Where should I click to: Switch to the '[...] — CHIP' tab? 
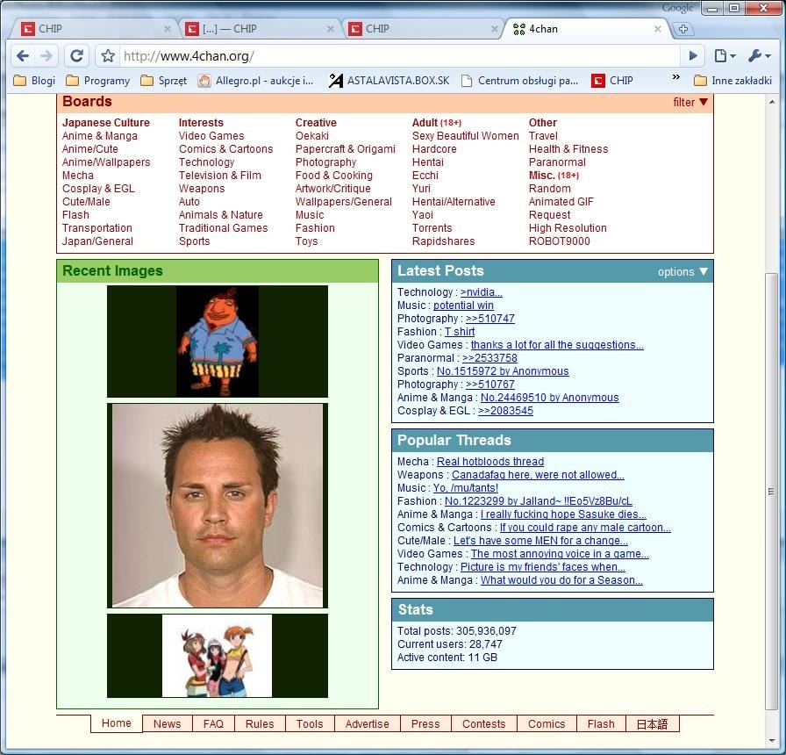(258, 29)
